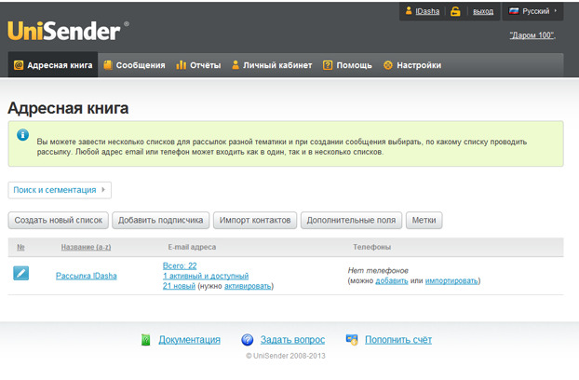
Task: Click the Нет телефонов text
Action: click(378, 270)
